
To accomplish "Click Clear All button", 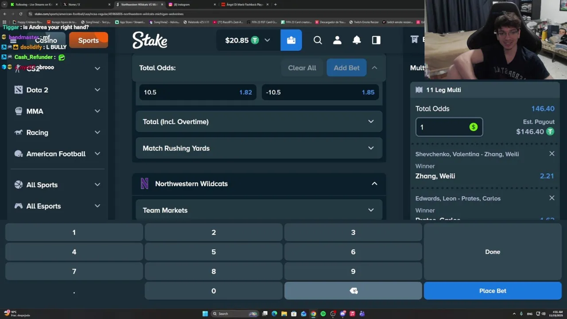I will click(302, 68).
